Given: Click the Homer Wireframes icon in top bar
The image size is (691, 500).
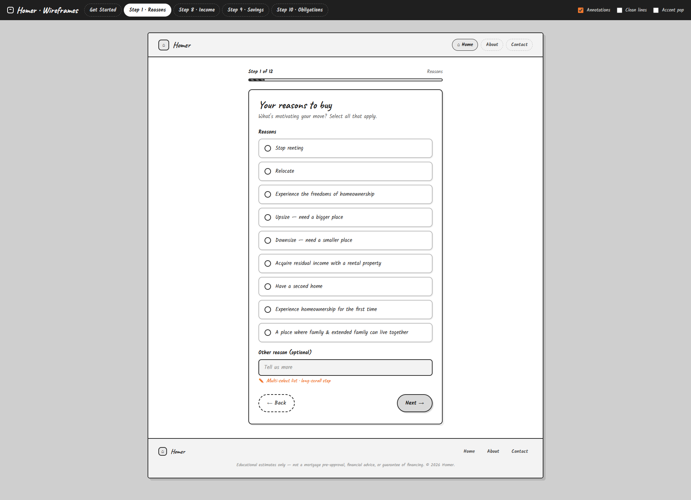Looking at the screenshot, I should [10, 10].
